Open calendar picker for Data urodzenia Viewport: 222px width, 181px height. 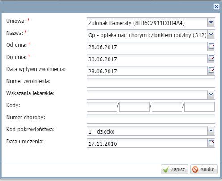(211, 143)
